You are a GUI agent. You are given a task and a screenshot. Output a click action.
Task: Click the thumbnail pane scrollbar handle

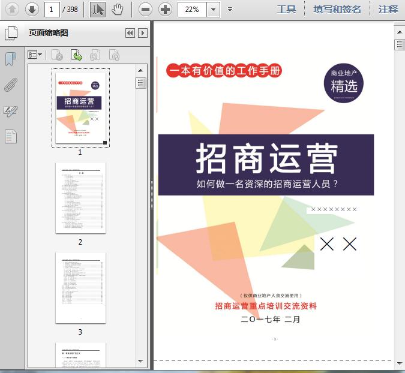(x=140, y=83)
